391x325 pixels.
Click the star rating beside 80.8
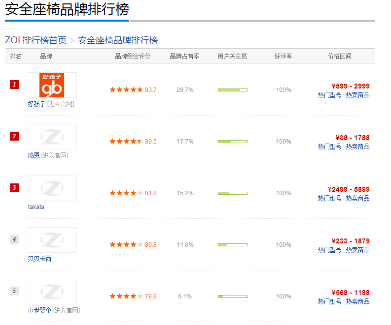coord(126,245)
